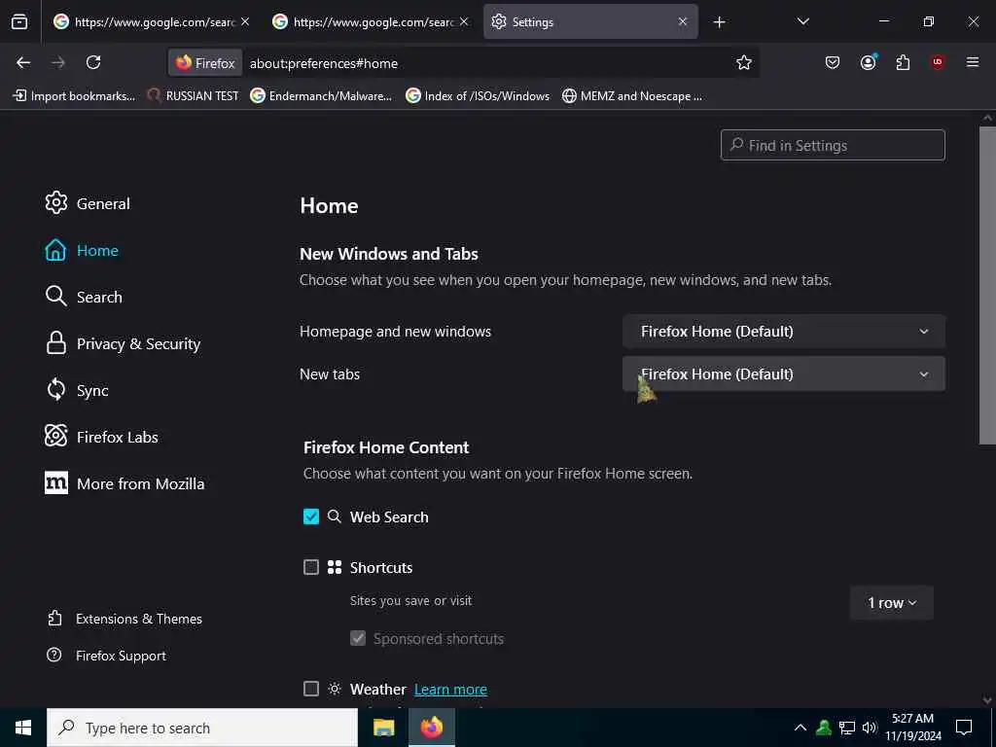Viewport: 996px width, 747px height.
Task: Focus the Find in Settings search box
Action: [x=833, y=146]
